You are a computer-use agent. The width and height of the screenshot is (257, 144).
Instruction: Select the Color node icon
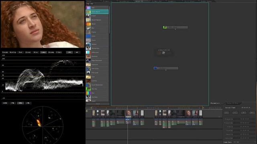click(88, 36)
